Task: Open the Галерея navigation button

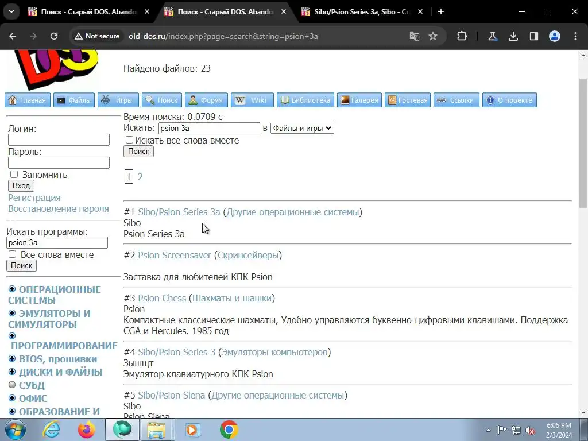Action: 359,100
